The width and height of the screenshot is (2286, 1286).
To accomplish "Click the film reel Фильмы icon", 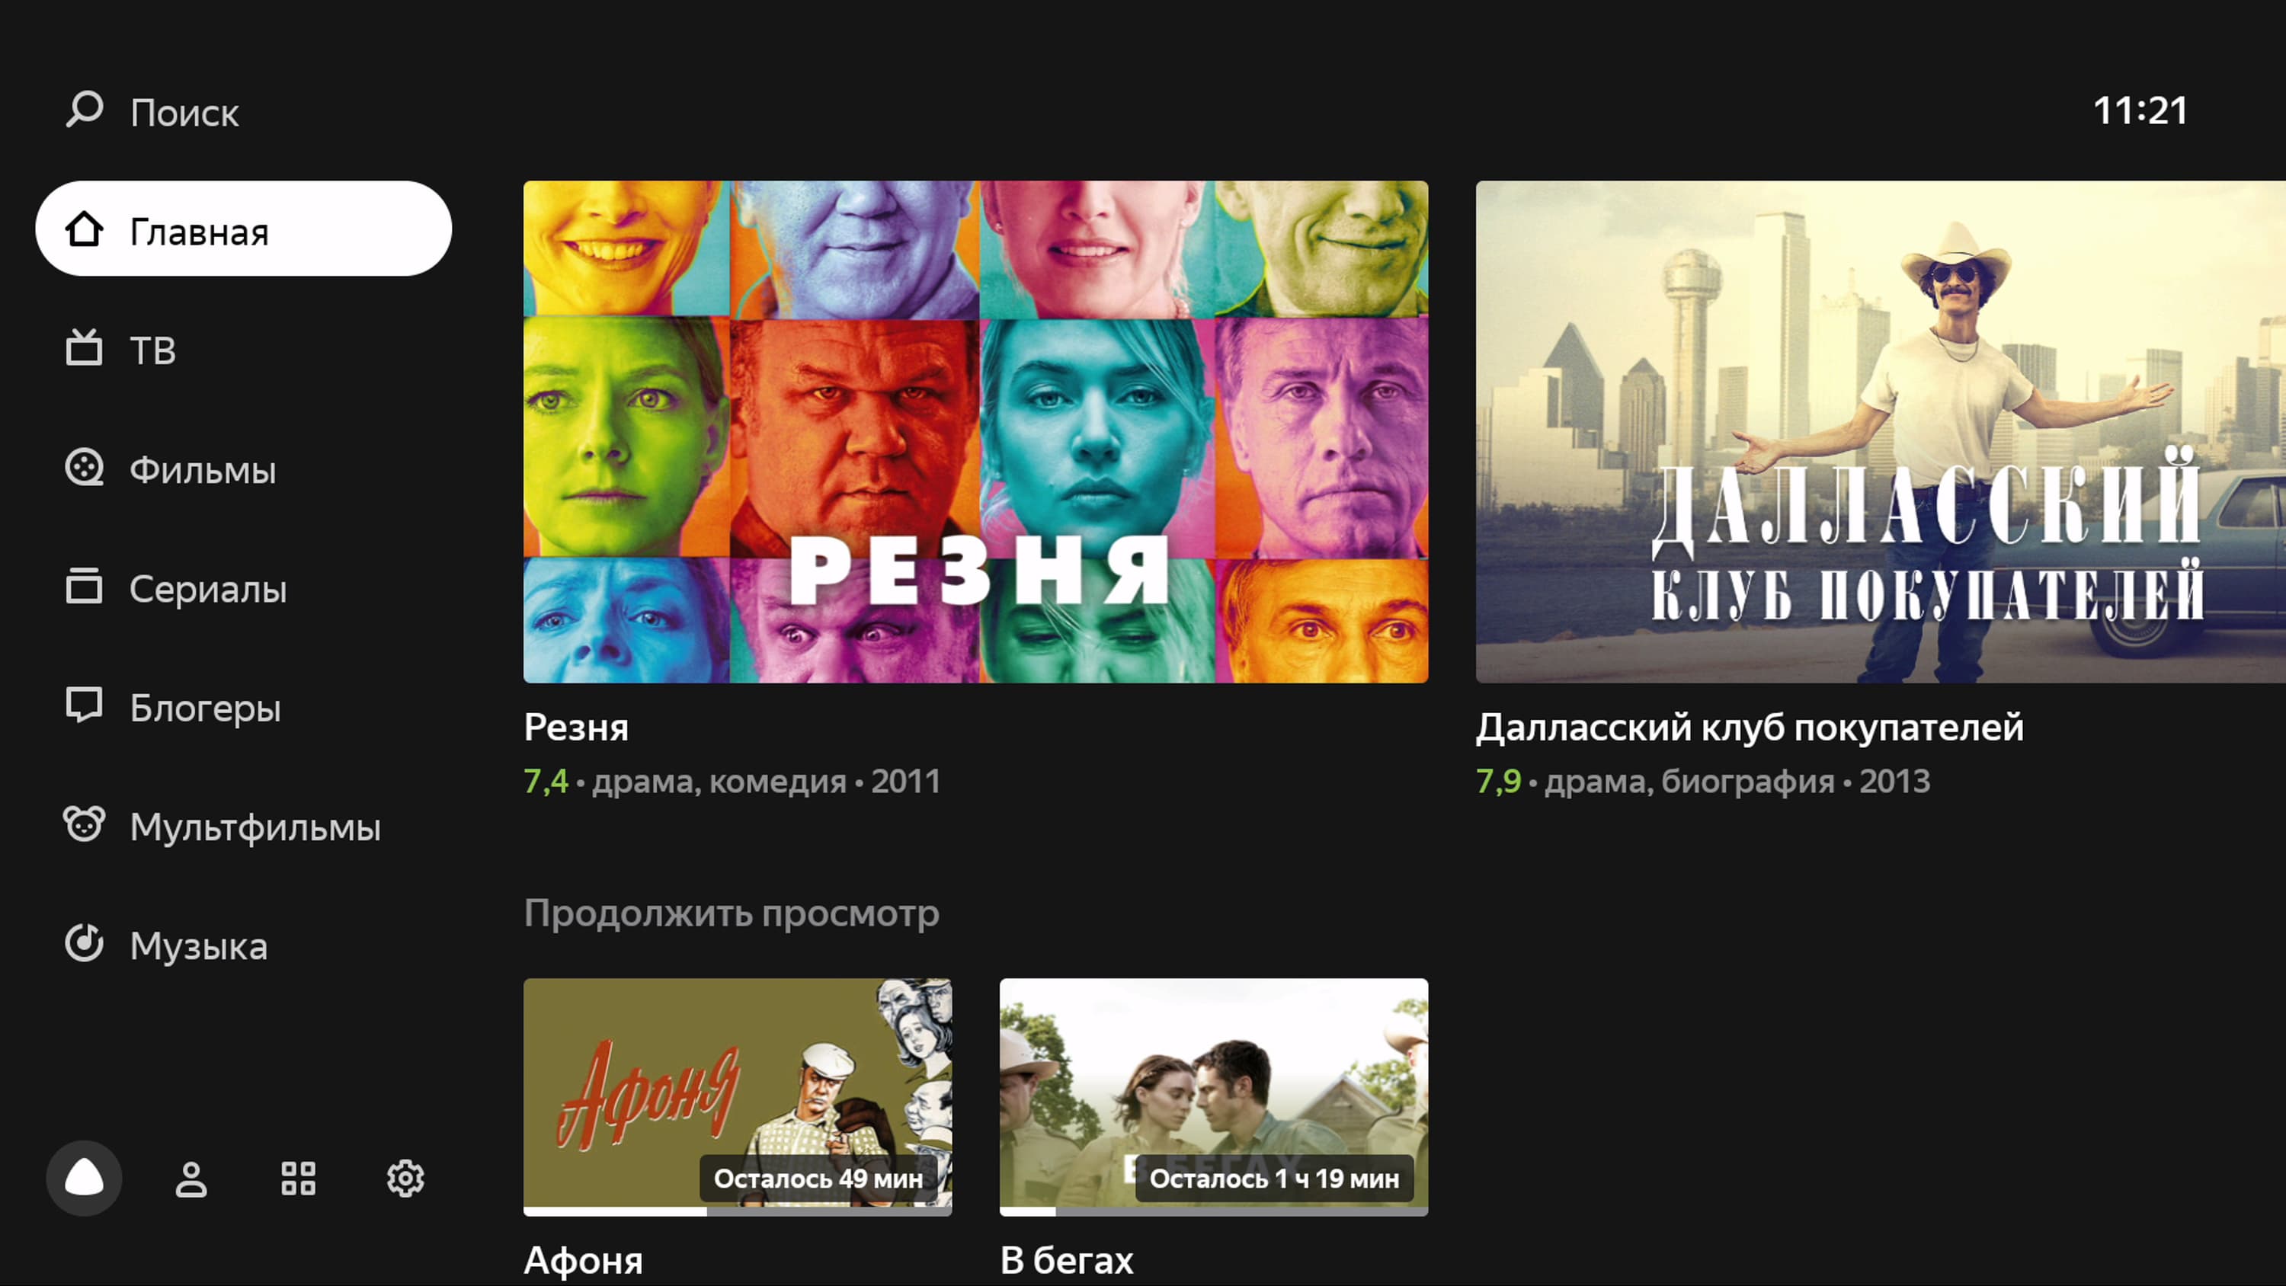I will tap(85, 469).
